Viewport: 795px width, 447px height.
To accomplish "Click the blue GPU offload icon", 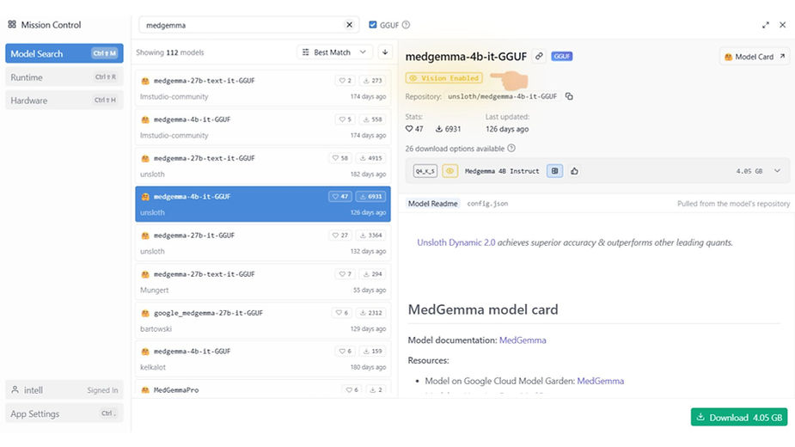I will [554, 171].
